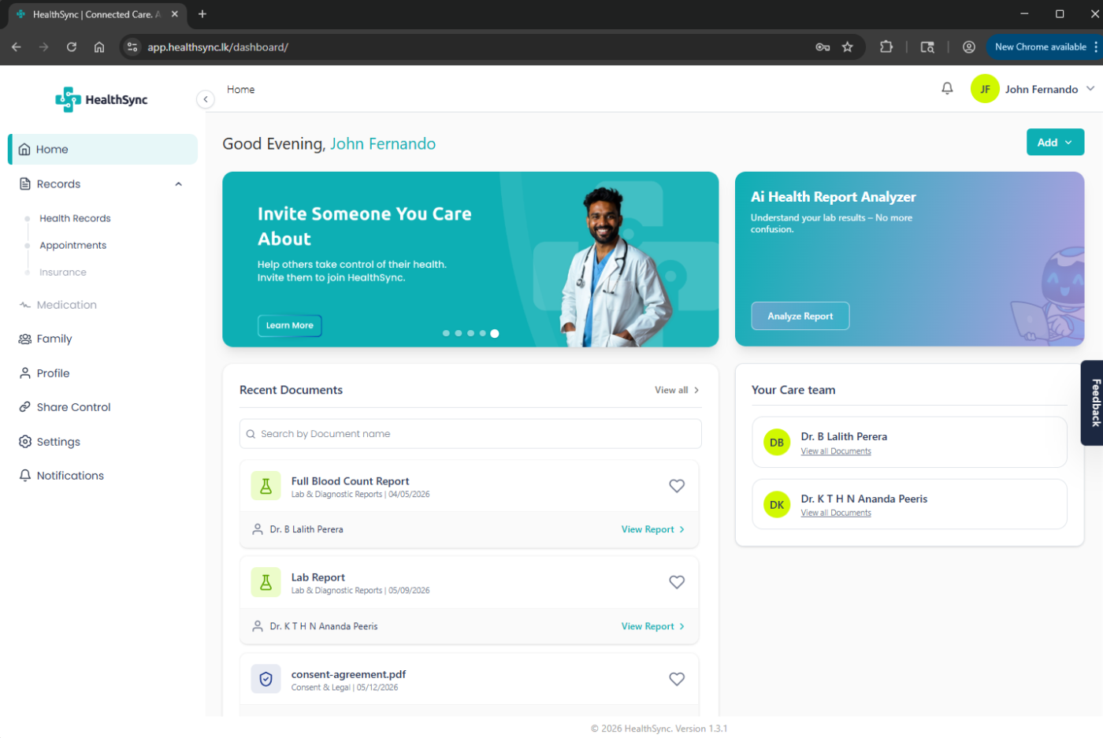1103x738 pixels.
Task: Favorite the Lab Report heart icon
Action: [677, 582]
